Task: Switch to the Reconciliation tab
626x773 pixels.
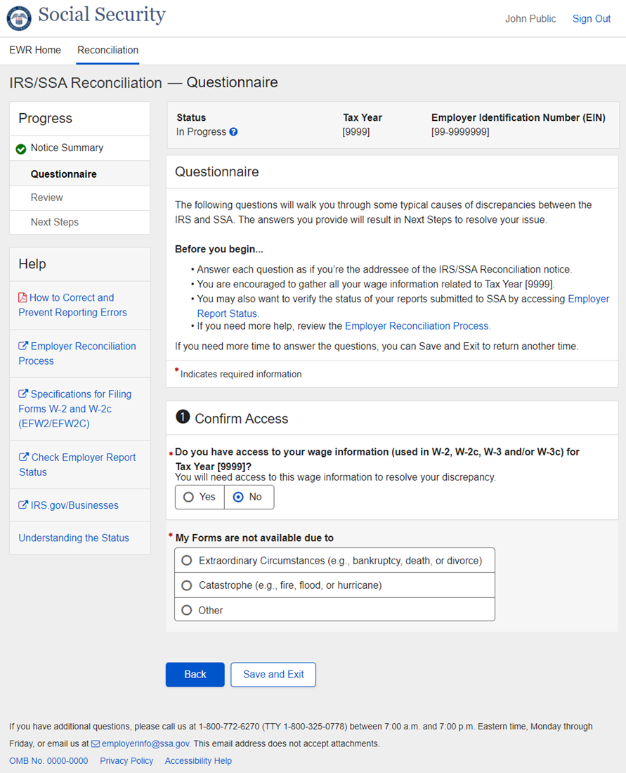Action: coord(107,51)
